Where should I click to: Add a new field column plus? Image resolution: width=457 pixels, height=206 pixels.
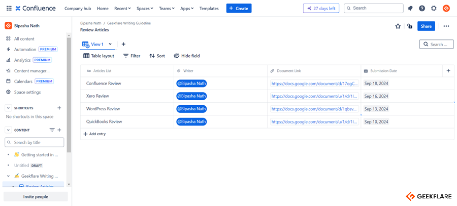[448, 70]
